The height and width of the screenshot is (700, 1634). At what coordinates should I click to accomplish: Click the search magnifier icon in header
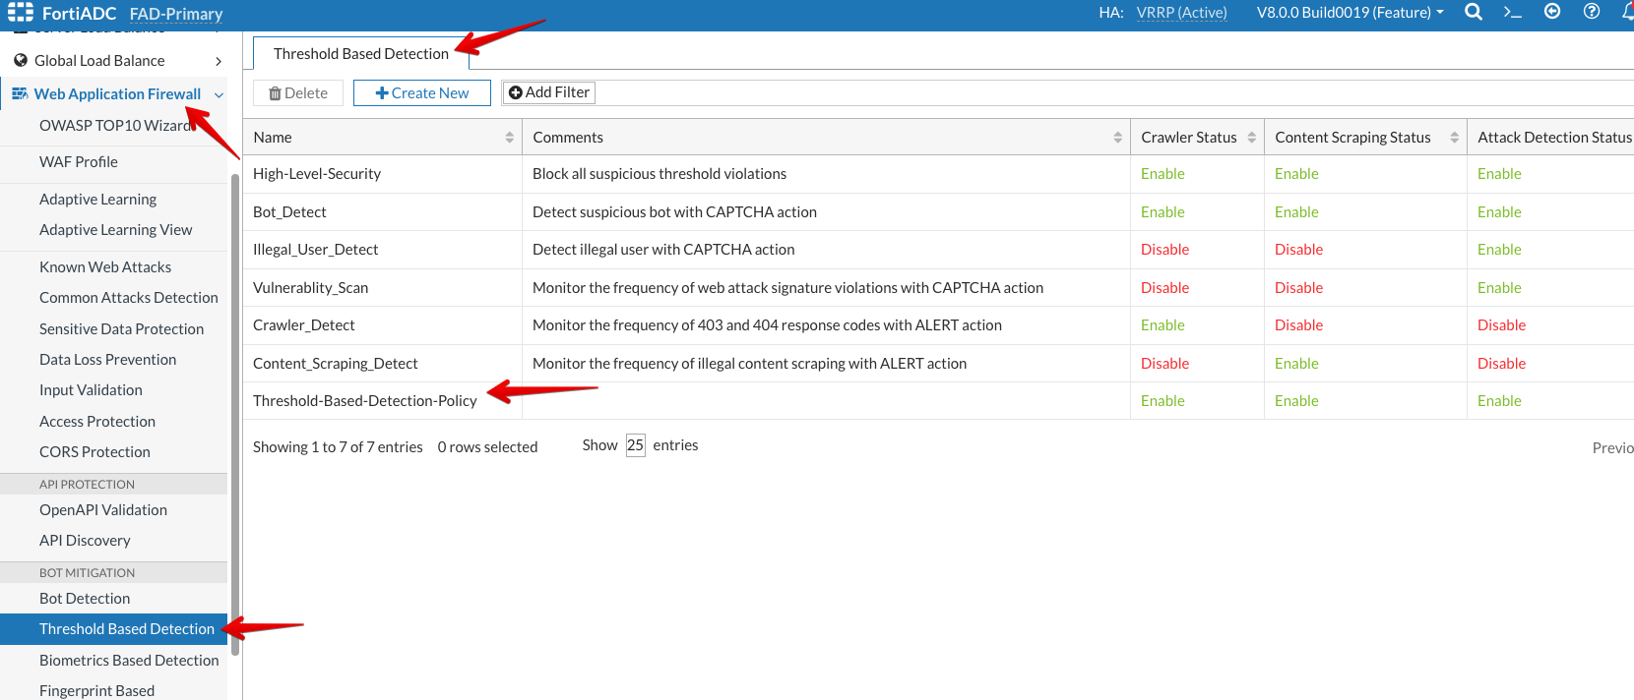click(x=1474, y=12)
